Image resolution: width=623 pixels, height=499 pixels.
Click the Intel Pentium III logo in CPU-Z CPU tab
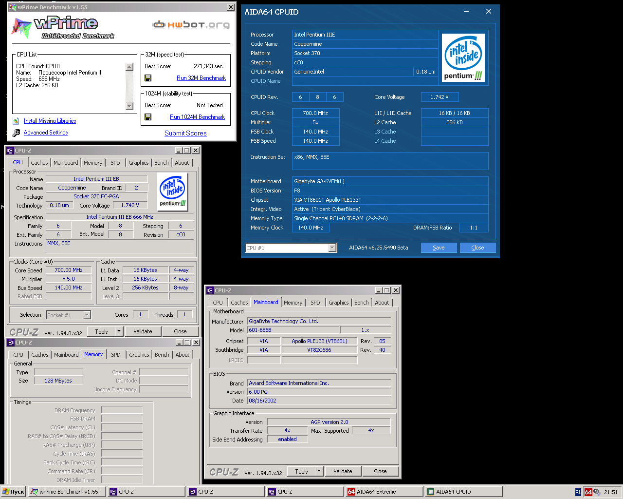coord(172,192)
